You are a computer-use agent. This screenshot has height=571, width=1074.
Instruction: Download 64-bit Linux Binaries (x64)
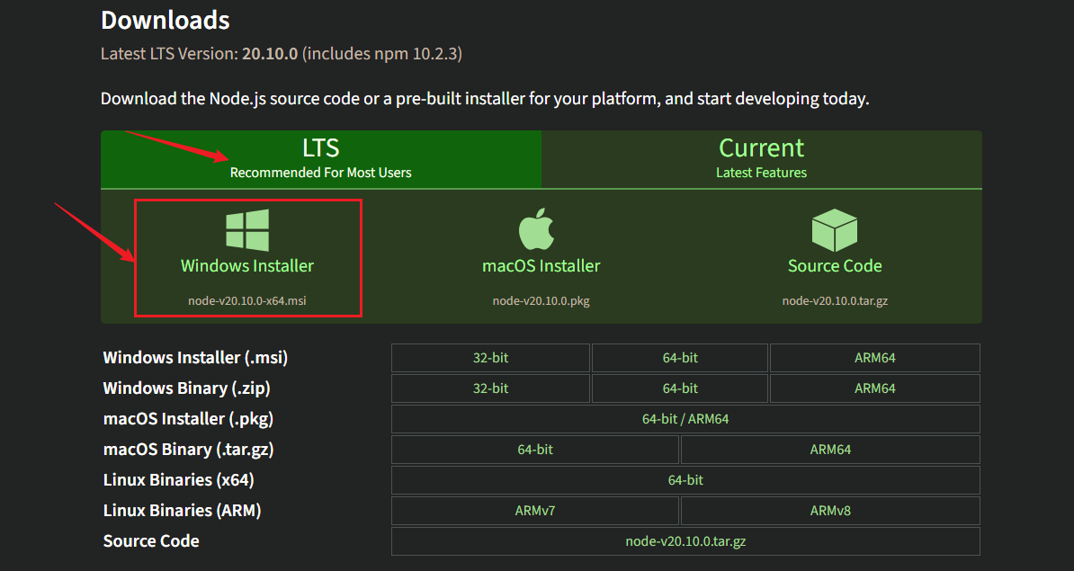(685, 480)
